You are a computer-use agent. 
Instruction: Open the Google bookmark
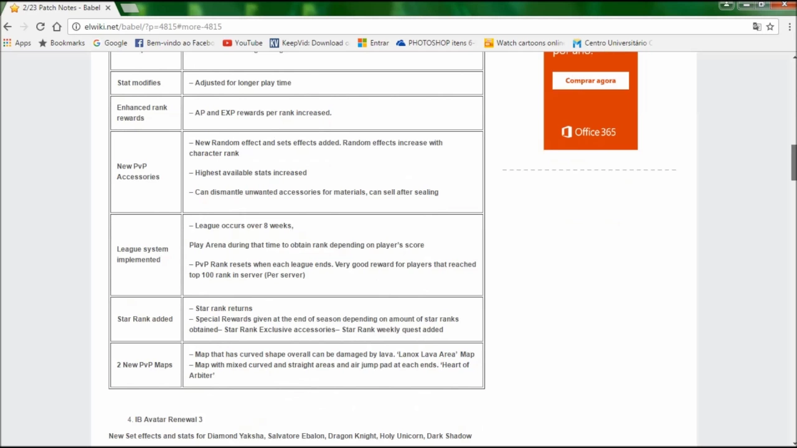(110, 43)
